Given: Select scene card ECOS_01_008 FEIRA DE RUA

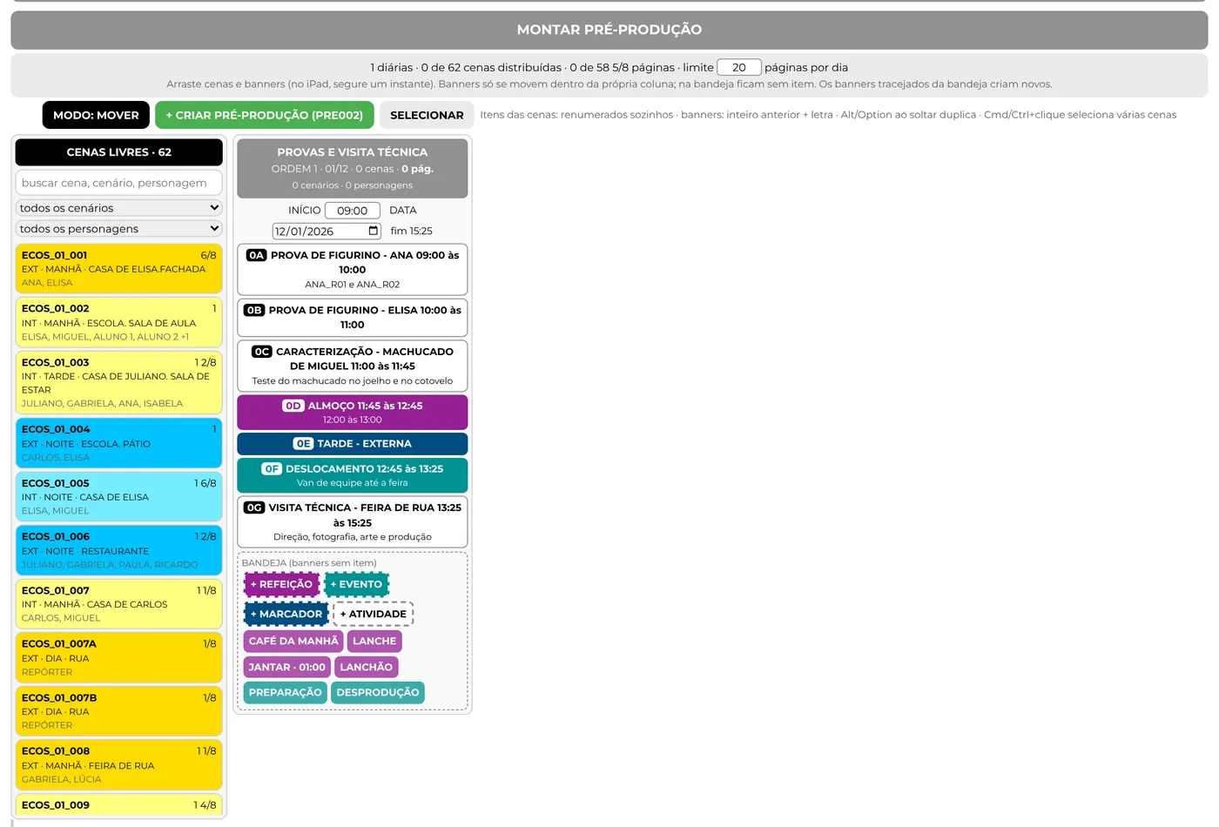Looking at the screenshot, I should 118,764.
